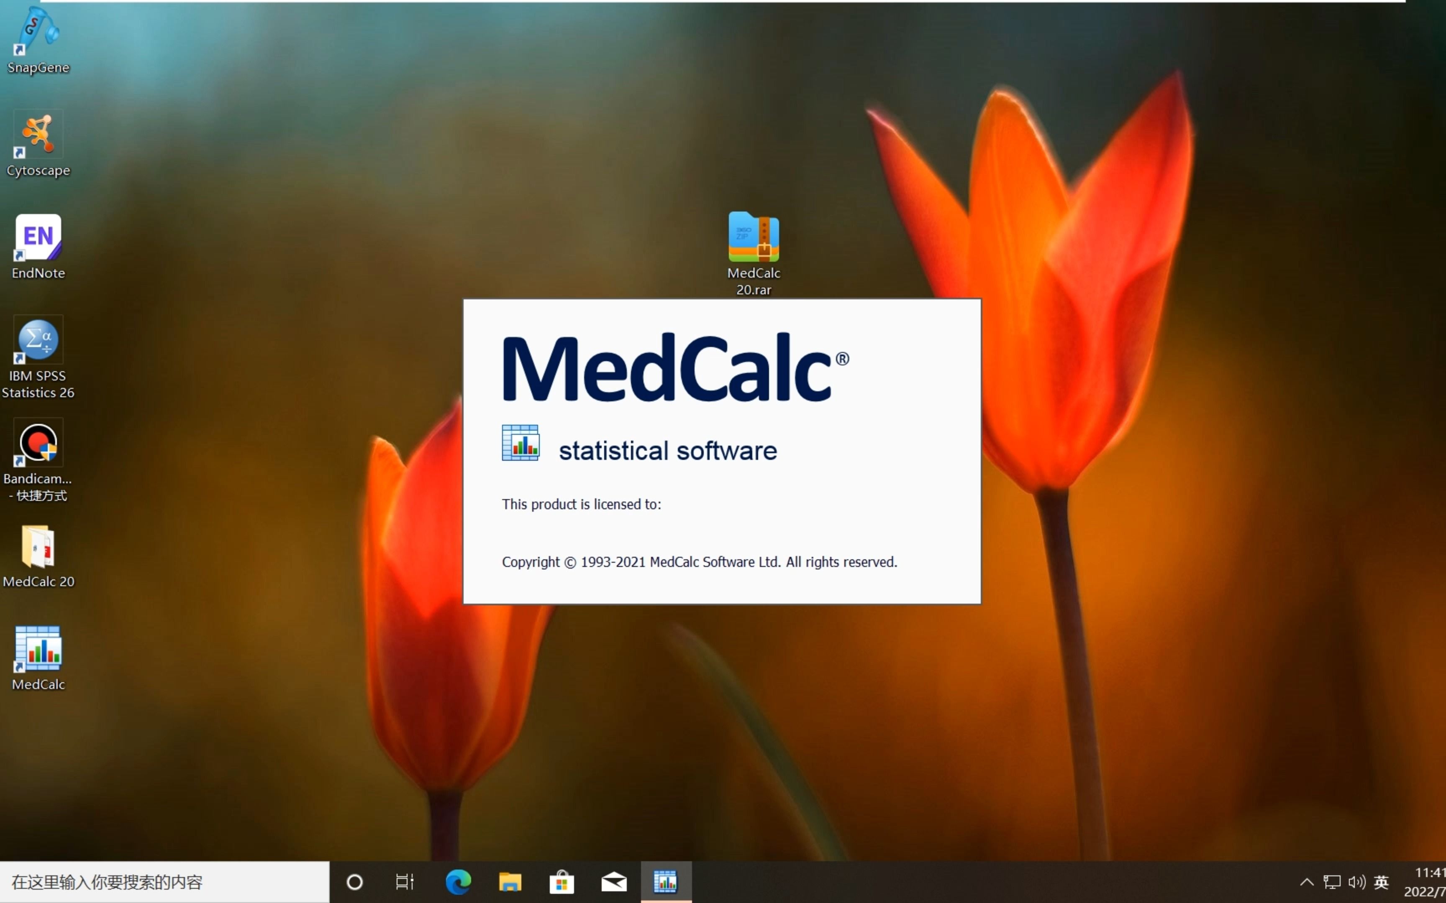
Task: Click the running MedCalc taskbar button
Action: pyautogui.click(x=666, y=882)
